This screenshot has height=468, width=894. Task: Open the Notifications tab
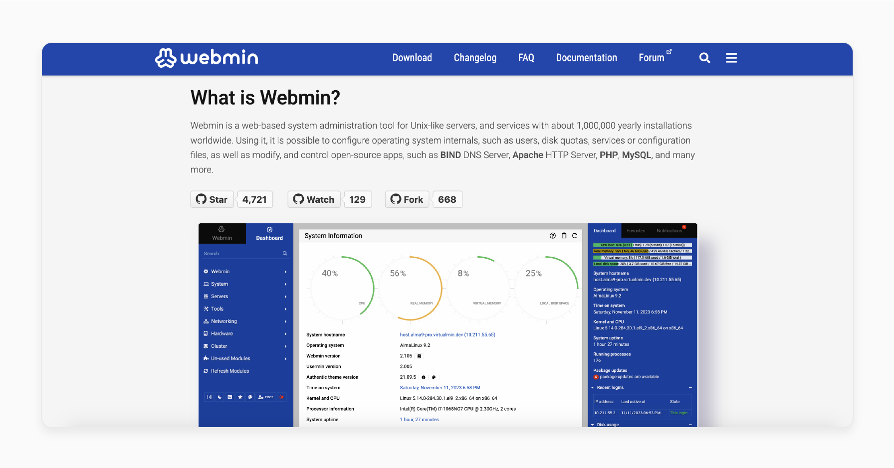669,231
